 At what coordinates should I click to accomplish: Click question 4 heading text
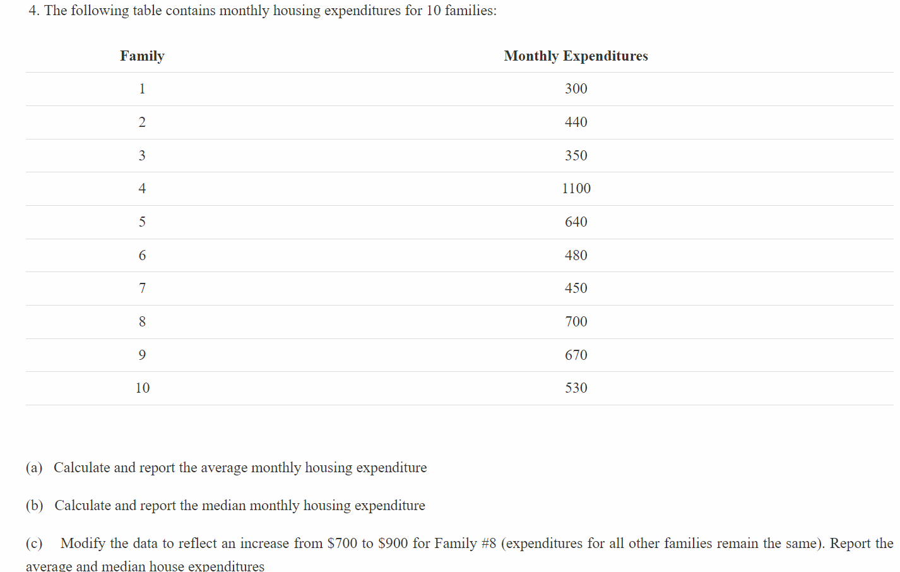click(x=263, y=11)
